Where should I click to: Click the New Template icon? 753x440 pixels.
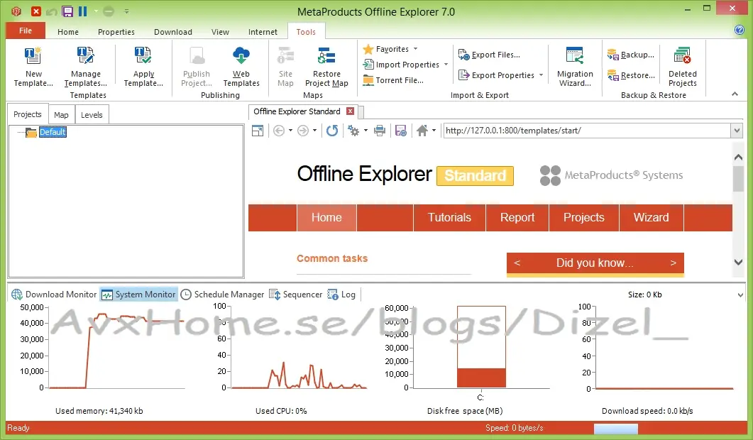click(x=33, y=56)
